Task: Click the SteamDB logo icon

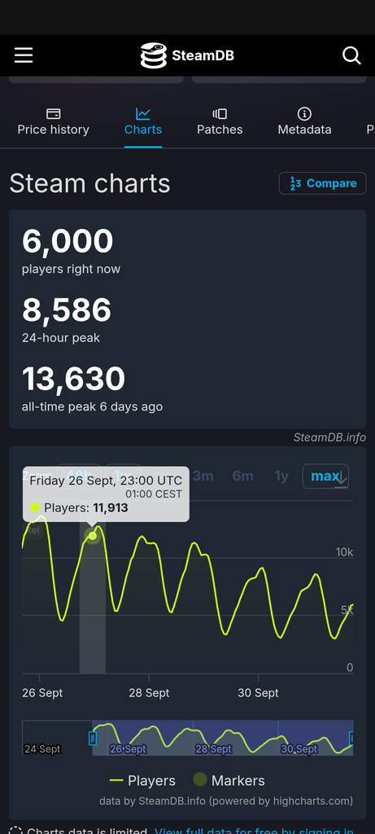Action: click(154, 55)
